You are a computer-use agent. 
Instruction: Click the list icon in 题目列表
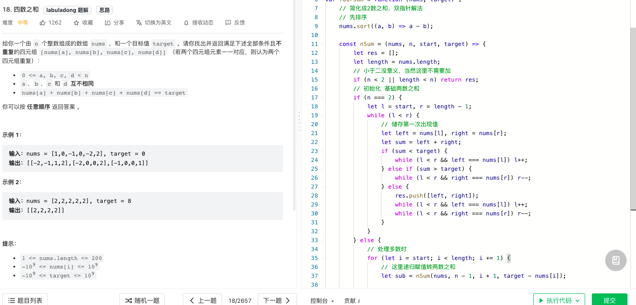pos(12,301)
